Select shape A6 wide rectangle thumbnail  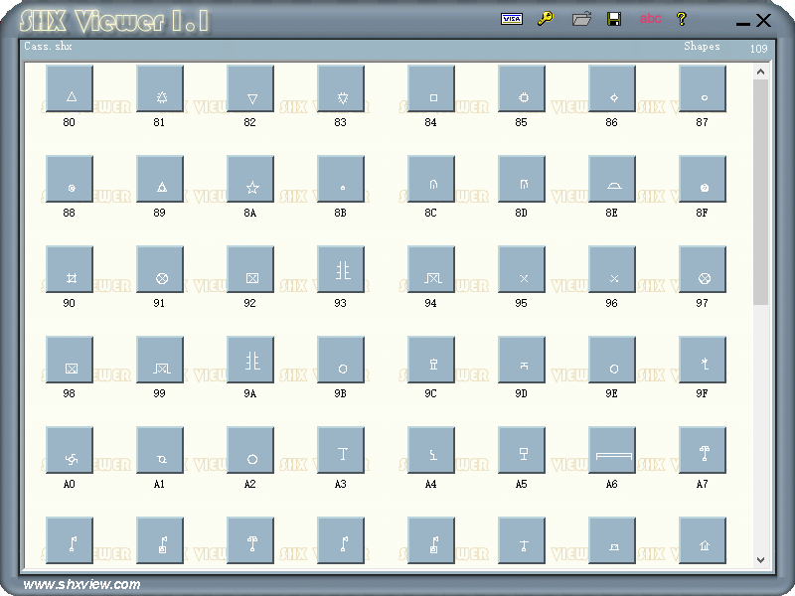tap(612, 451)
